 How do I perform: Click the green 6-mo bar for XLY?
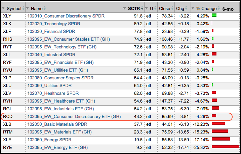[214, 16]
